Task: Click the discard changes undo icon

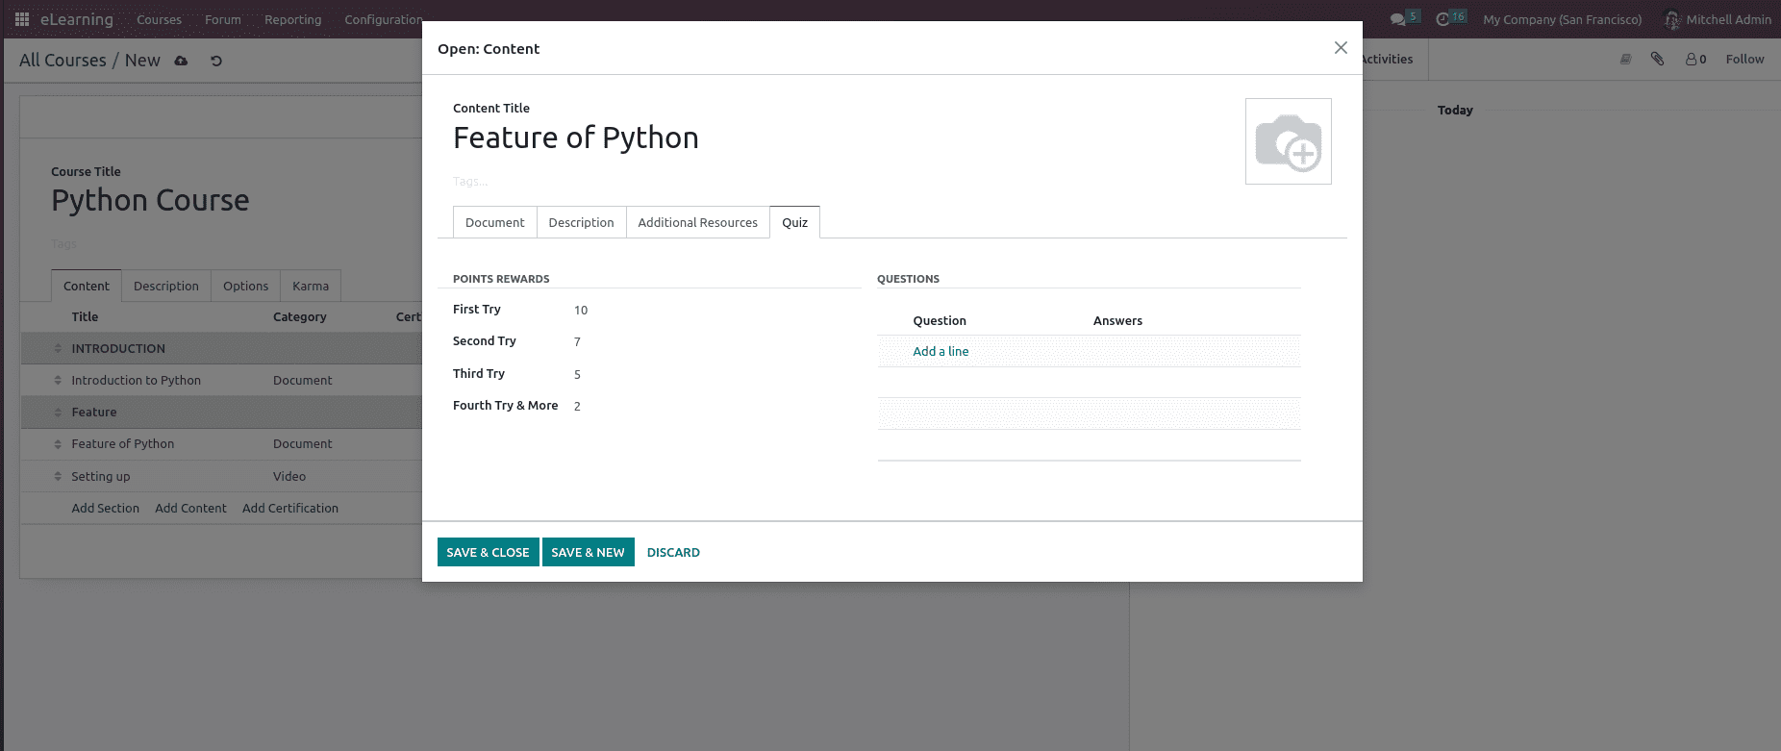Action: point(216,61)
